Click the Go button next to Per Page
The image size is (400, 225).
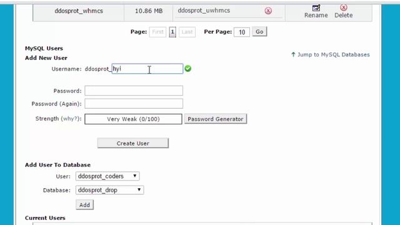tap(259, 32)
